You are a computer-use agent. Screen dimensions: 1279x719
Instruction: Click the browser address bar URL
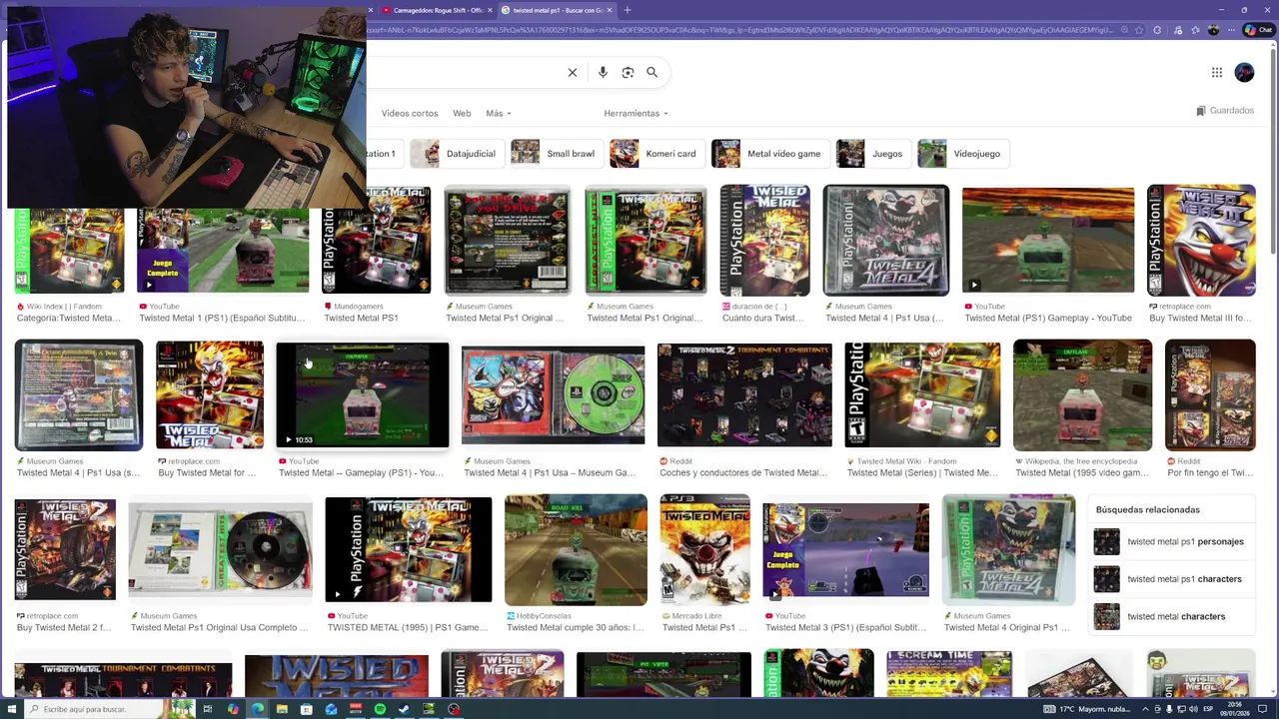(x=739, y=30)
